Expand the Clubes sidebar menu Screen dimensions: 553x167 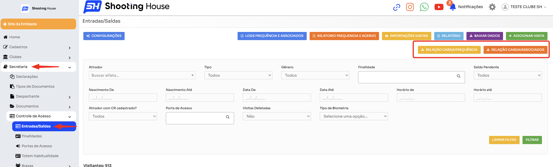click(x=38, y=57)
